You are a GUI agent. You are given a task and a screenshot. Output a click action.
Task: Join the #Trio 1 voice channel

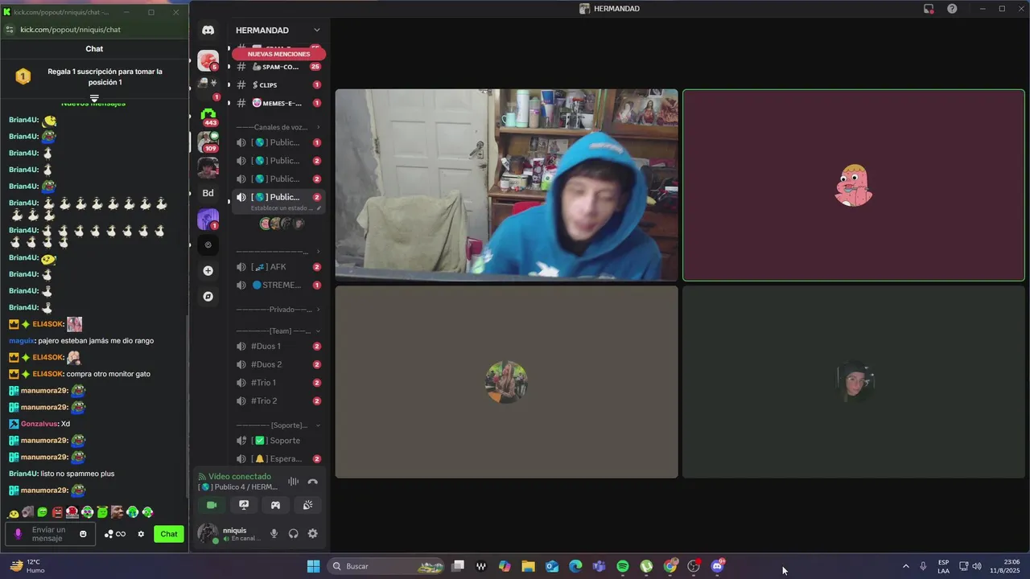tap(278, 383)
